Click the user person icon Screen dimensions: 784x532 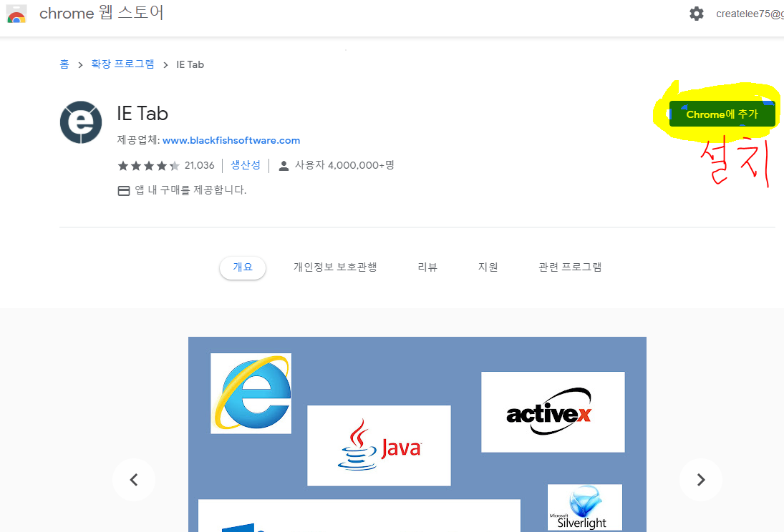tap(284, 166)
